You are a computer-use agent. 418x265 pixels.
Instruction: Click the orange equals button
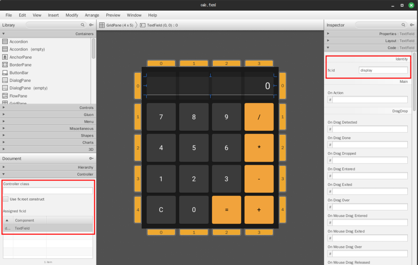[227, 210]
